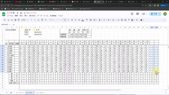169x95 pixels.
Task: Increase font size with plus button
Action: pyautogui.click(x=68, y=20)
